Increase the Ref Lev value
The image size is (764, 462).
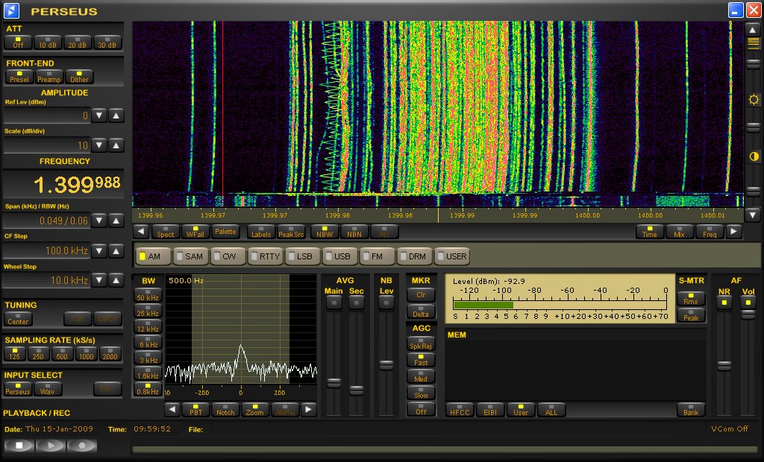pos(116,115)
